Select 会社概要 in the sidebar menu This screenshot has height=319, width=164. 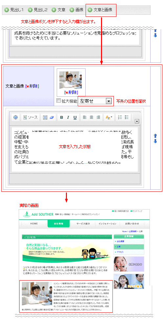pos(129,241)
